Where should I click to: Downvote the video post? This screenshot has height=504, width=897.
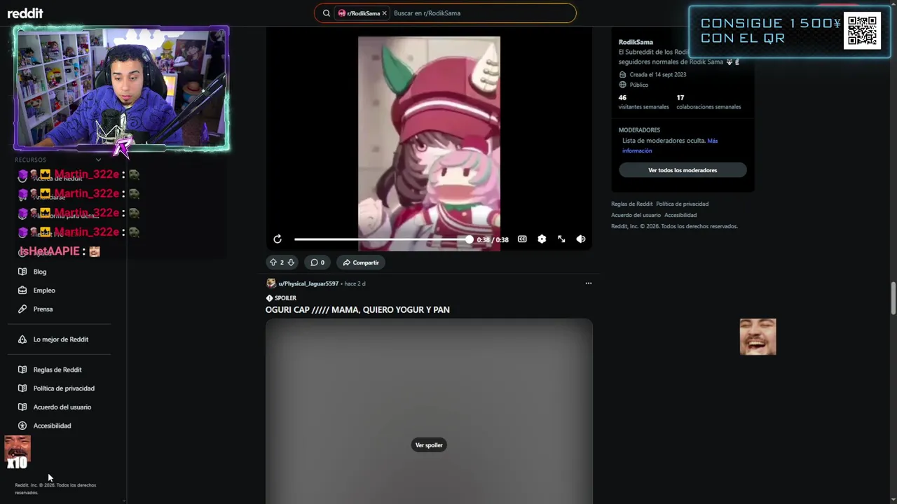[x=291, y=262]
